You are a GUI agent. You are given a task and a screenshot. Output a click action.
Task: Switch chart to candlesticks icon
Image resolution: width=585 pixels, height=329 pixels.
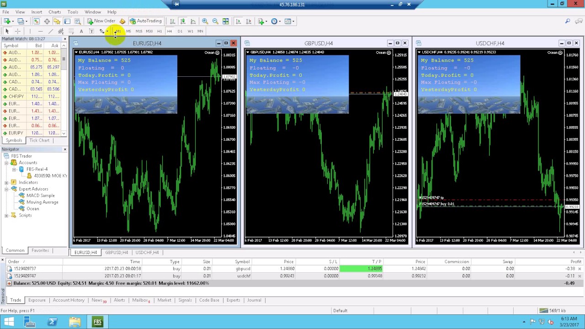click(x=183, y=21)
